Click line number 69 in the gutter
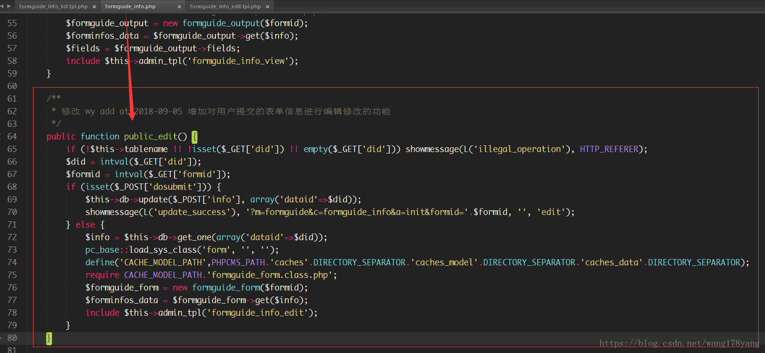 click(12, 200)
